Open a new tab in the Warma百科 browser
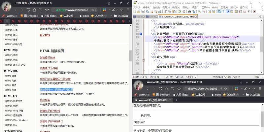264x132 pixels. click(176, 100)
